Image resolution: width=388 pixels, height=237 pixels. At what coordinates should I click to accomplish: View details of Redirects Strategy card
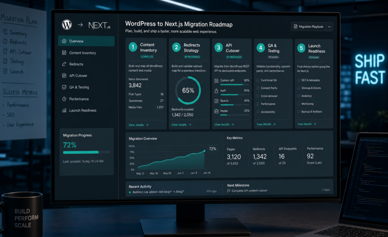click(x=181, y=124)
